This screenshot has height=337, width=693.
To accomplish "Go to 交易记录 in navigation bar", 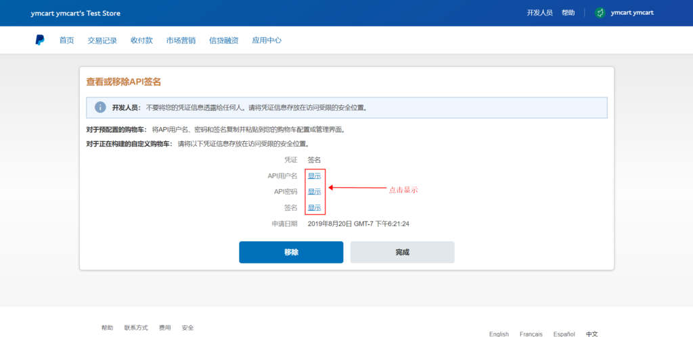I will click(x=102, y=41).
